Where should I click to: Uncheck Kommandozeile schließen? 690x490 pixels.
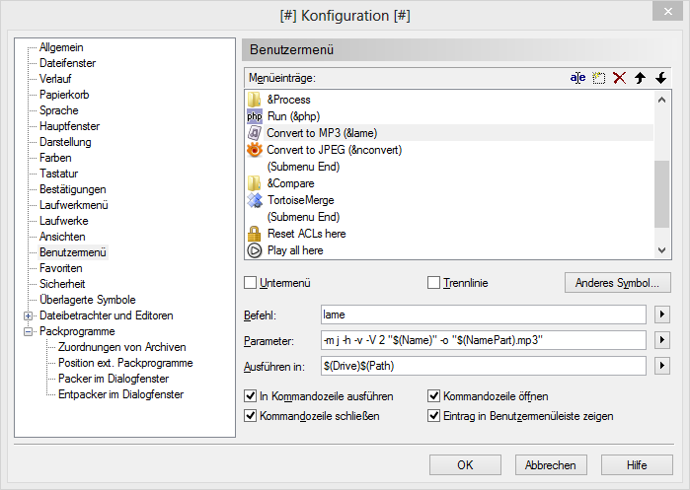tap(250, 415)
